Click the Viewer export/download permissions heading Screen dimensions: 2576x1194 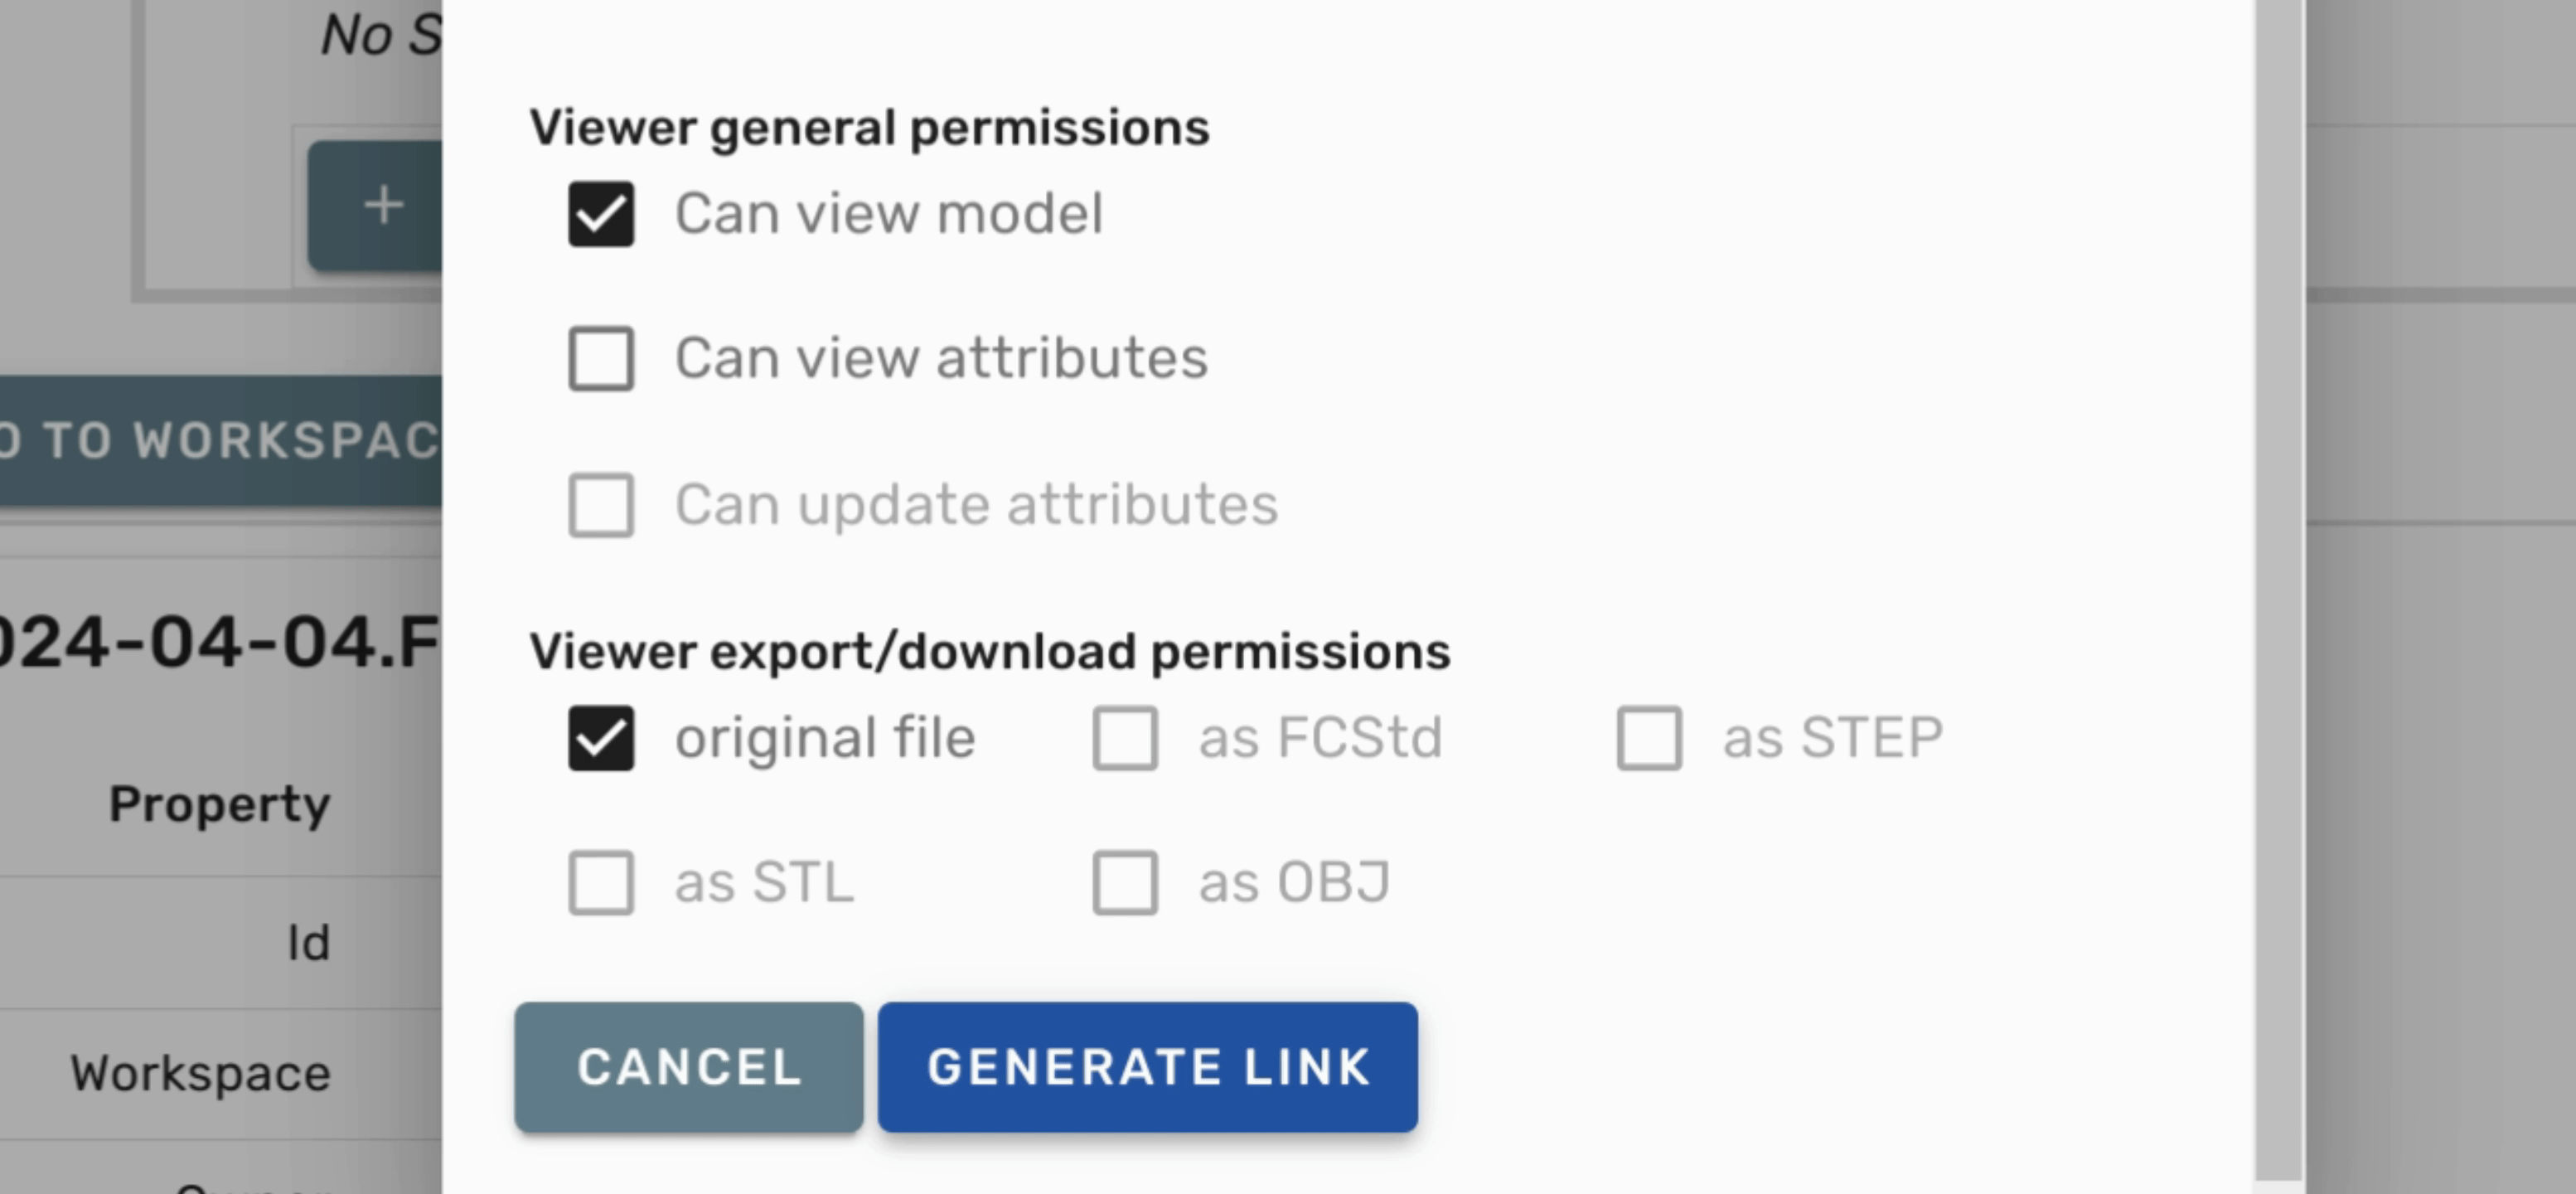pos(989,652)
